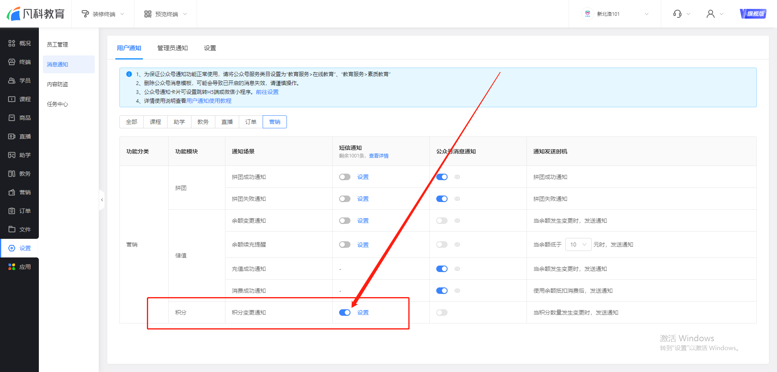
Task: Expand the customer service dropdown arrow
Action: click(x=688, y=14)
